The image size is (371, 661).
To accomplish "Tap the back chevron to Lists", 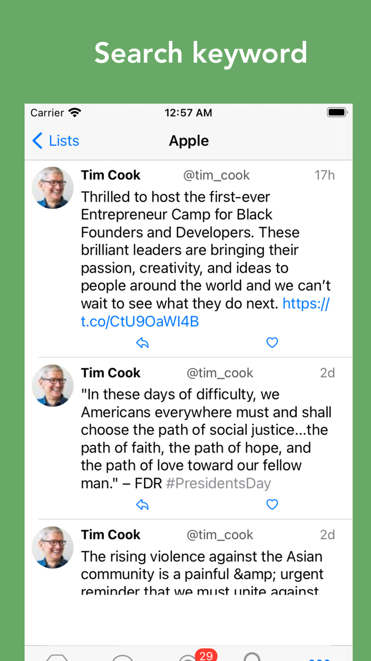I will pos(37,141).
